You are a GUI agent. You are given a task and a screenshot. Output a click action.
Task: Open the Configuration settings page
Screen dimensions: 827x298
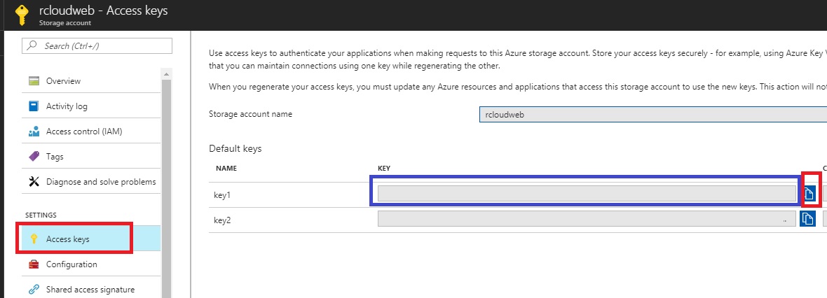pyautogui.click(x=71, y=264)
